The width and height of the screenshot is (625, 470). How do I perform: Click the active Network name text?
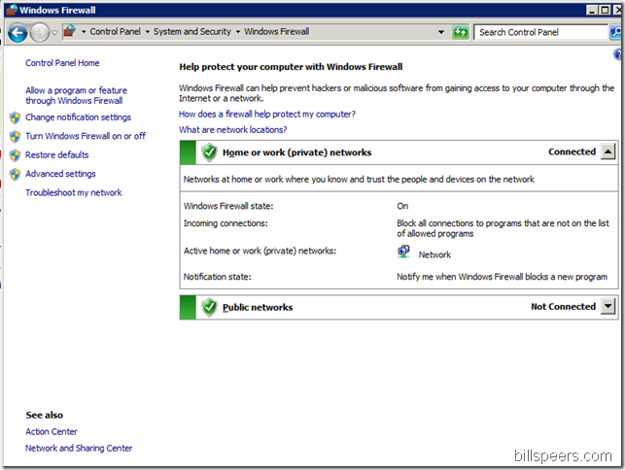(434, 255)
